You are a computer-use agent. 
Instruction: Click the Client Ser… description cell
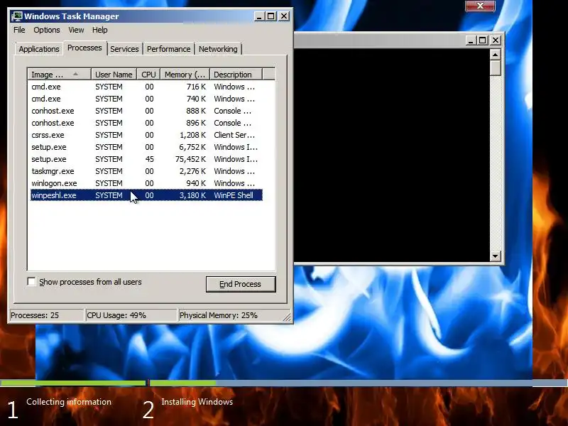point(234,135)
